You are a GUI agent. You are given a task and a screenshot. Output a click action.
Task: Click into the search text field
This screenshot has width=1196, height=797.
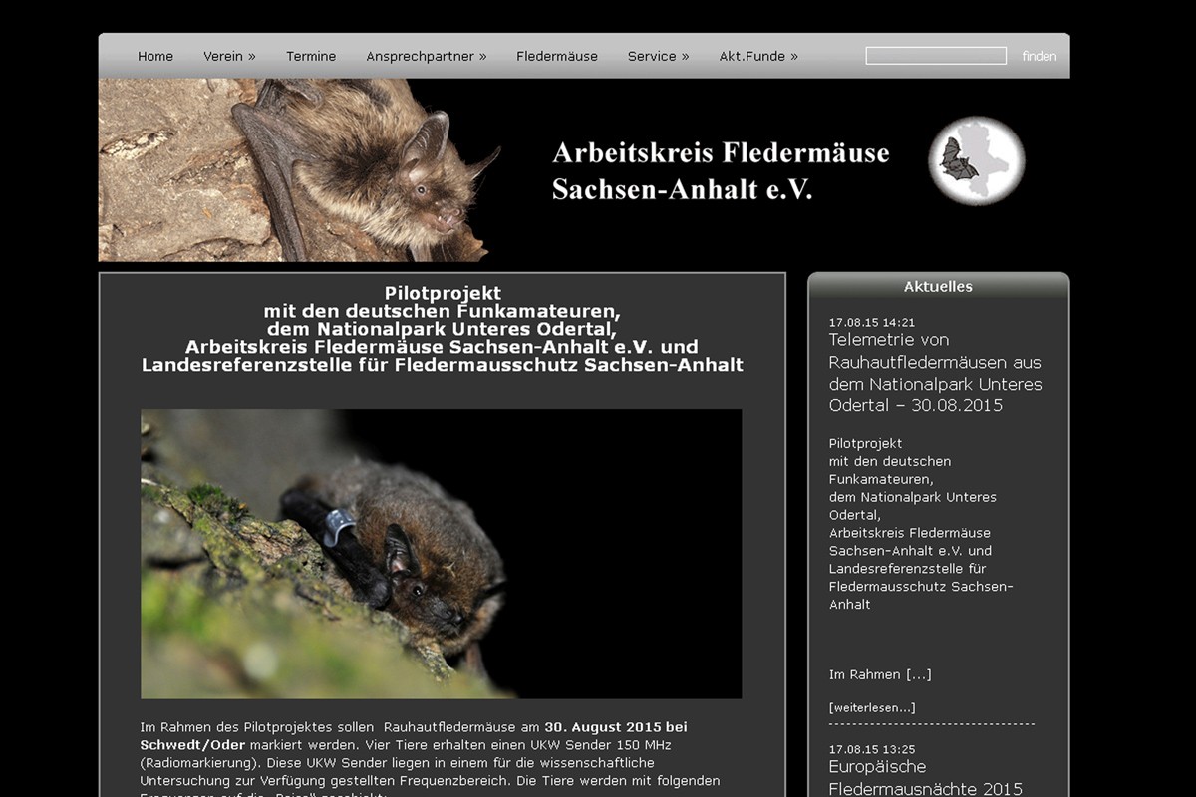[936, 56]
